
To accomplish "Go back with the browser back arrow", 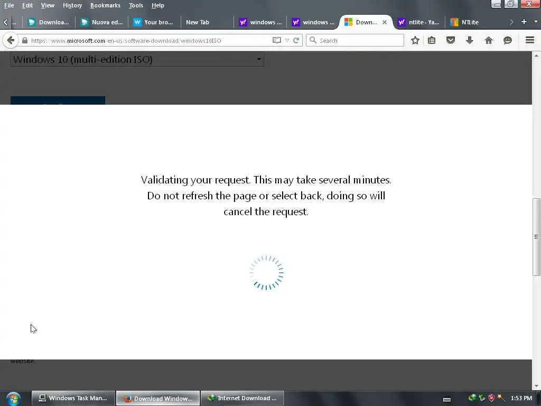I will coord(11,40).
